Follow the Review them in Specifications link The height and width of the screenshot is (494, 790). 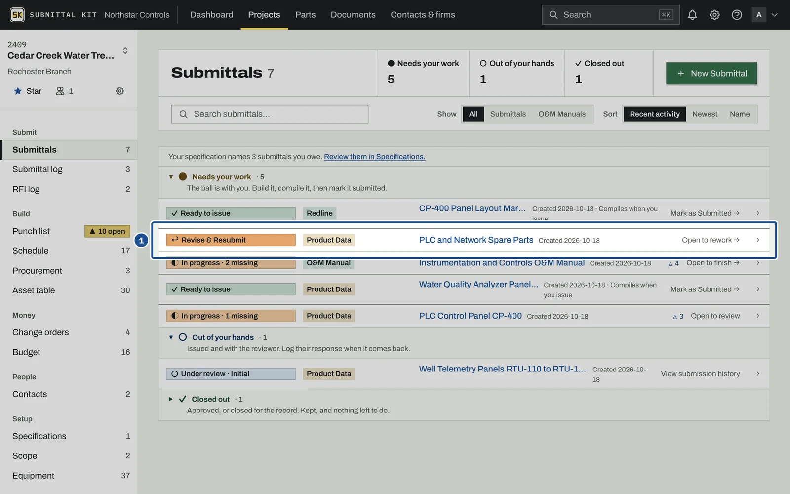(x=374, y=157)
